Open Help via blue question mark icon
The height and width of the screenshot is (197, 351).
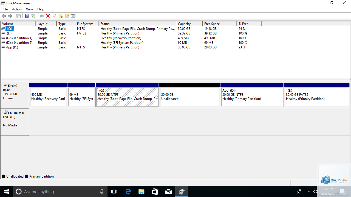27,16
